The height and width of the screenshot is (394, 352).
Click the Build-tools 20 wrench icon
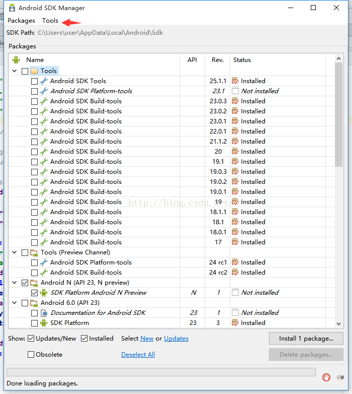(x=44, y=152)
